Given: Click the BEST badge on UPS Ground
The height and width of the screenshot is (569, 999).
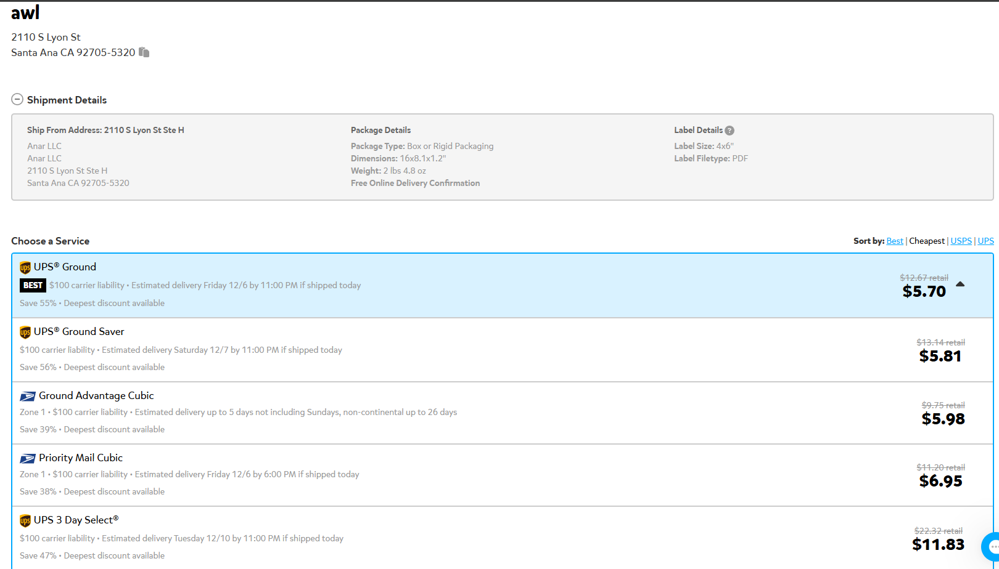Looking at the screenshot, I should 33,285.
